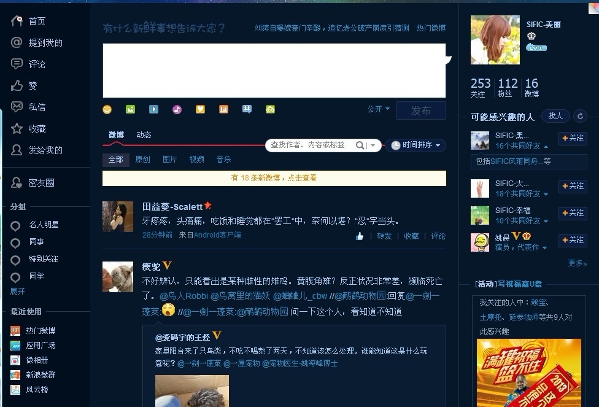Open the 时间排序 sorting dropdown

click(417, 145)
